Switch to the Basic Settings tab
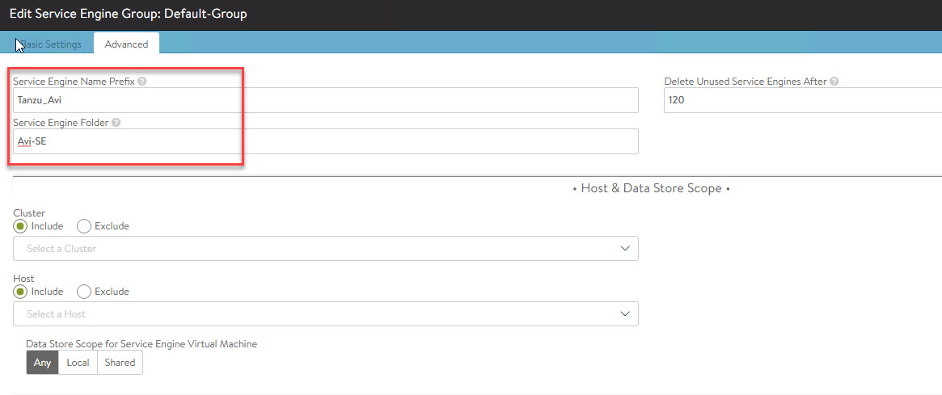This screenshot has height=395, width=942. tap(49, 44)
